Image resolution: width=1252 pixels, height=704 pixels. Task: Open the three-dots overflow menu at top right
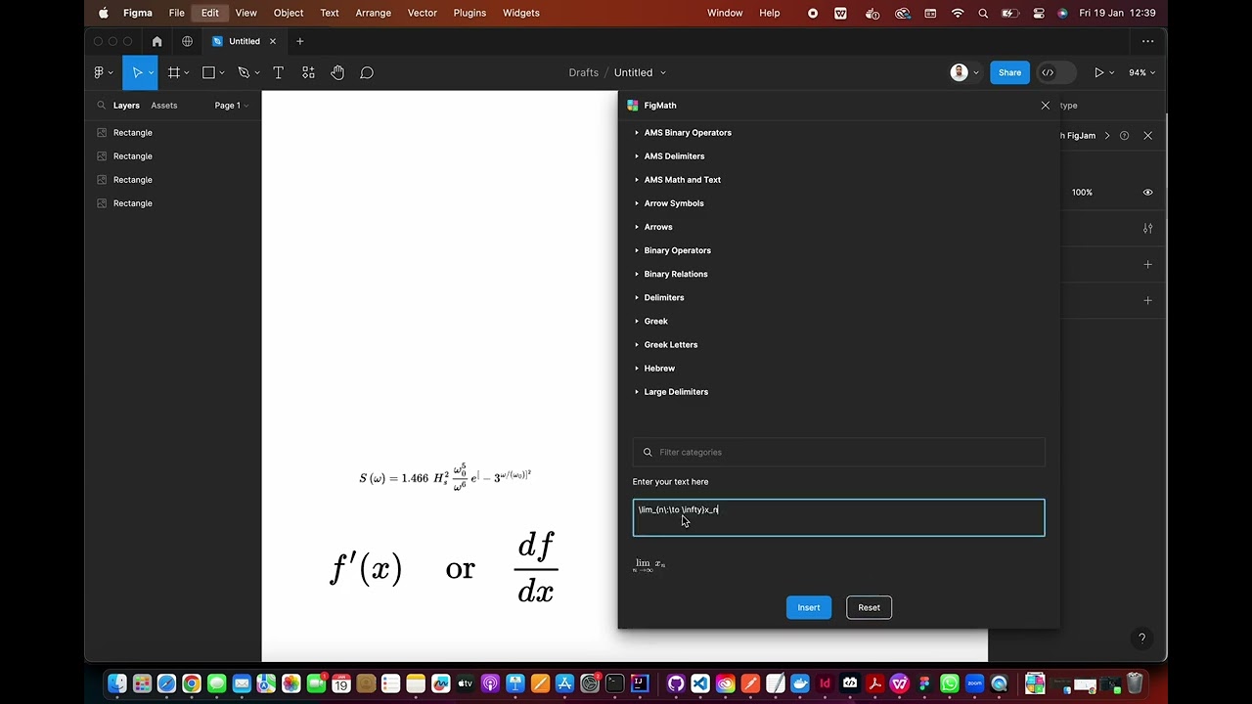(x=1147, y=41)
